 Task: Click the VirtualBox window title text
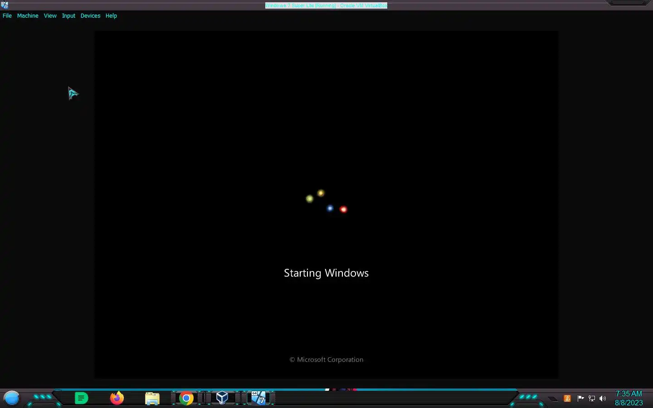(326, 5)
